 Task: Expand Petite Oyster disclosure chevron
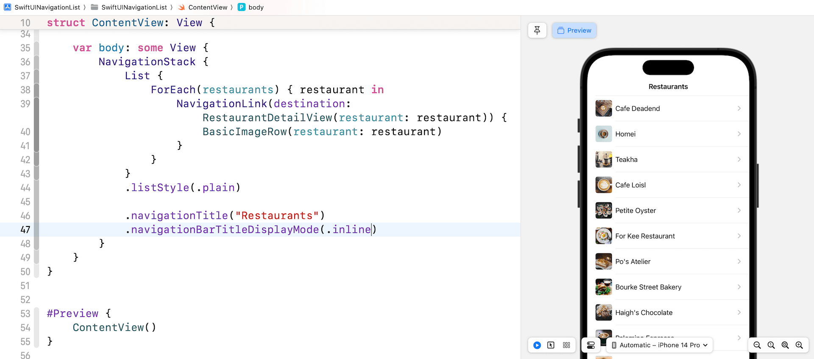739,210
